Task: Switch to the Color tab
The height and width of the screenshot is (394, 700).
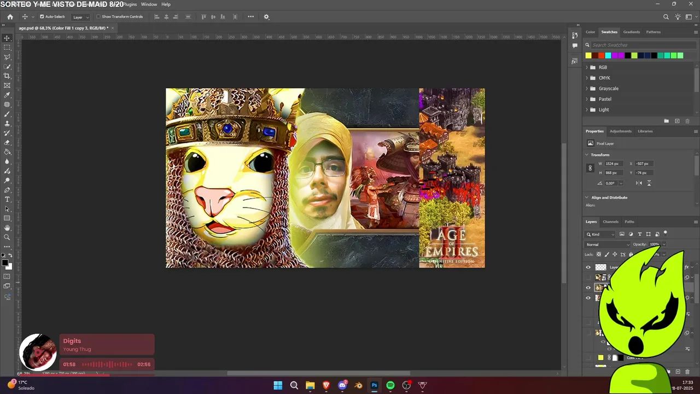Action: tap(591, 32)
